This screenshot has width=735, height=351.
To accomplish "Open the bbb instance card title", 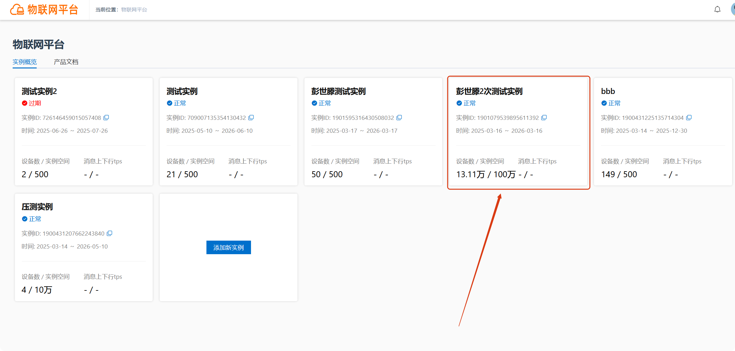I will tap(608, 91).
